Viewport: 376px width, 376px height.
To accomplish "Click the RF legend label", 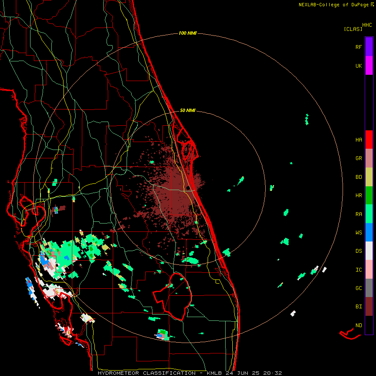I will (358, 47).
